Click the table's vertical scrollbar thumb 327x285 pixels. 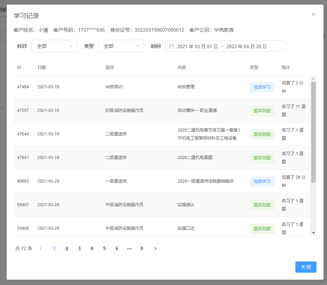(313, 132)
